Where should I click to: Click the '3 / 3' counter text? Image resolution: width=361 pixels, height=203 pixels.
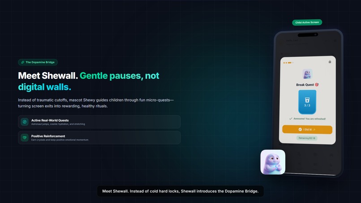[307, 105]
